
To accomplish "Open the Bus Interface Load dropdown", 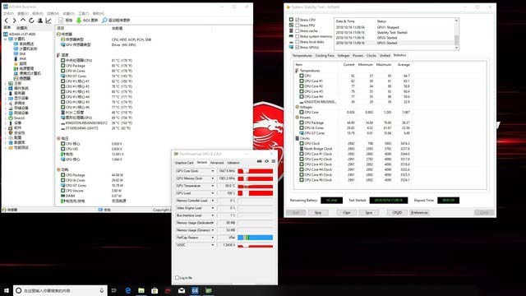I will (212, 215).
